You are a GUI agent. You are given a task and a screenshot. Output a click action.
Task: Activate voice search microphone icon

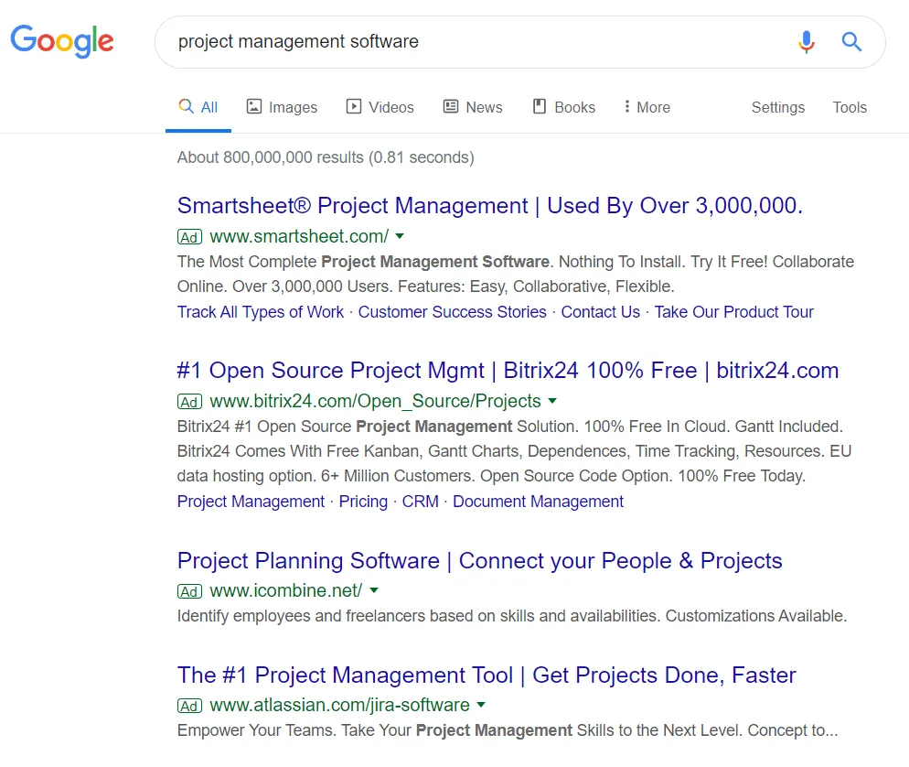[x=806, y=41]
